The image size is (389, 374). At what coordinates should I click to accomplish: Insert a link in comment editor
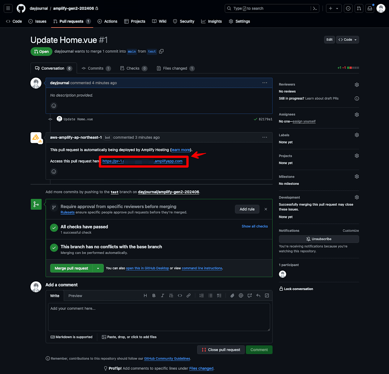[188, 296]
